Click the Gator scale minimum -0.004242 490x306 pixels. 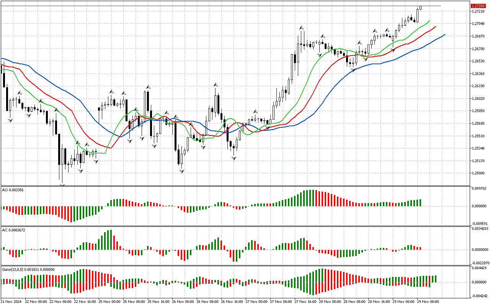point(479,296)
